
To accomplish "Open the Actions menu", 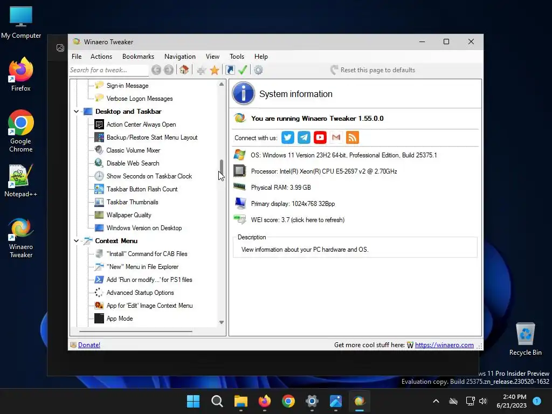I will pos(101,57).
